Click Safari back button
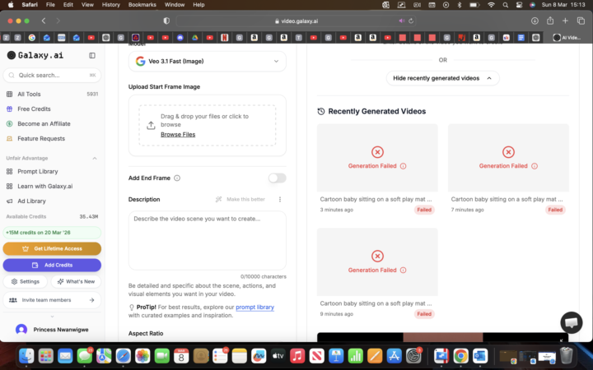The image size is (593, 370). click(x=44, y=21)
